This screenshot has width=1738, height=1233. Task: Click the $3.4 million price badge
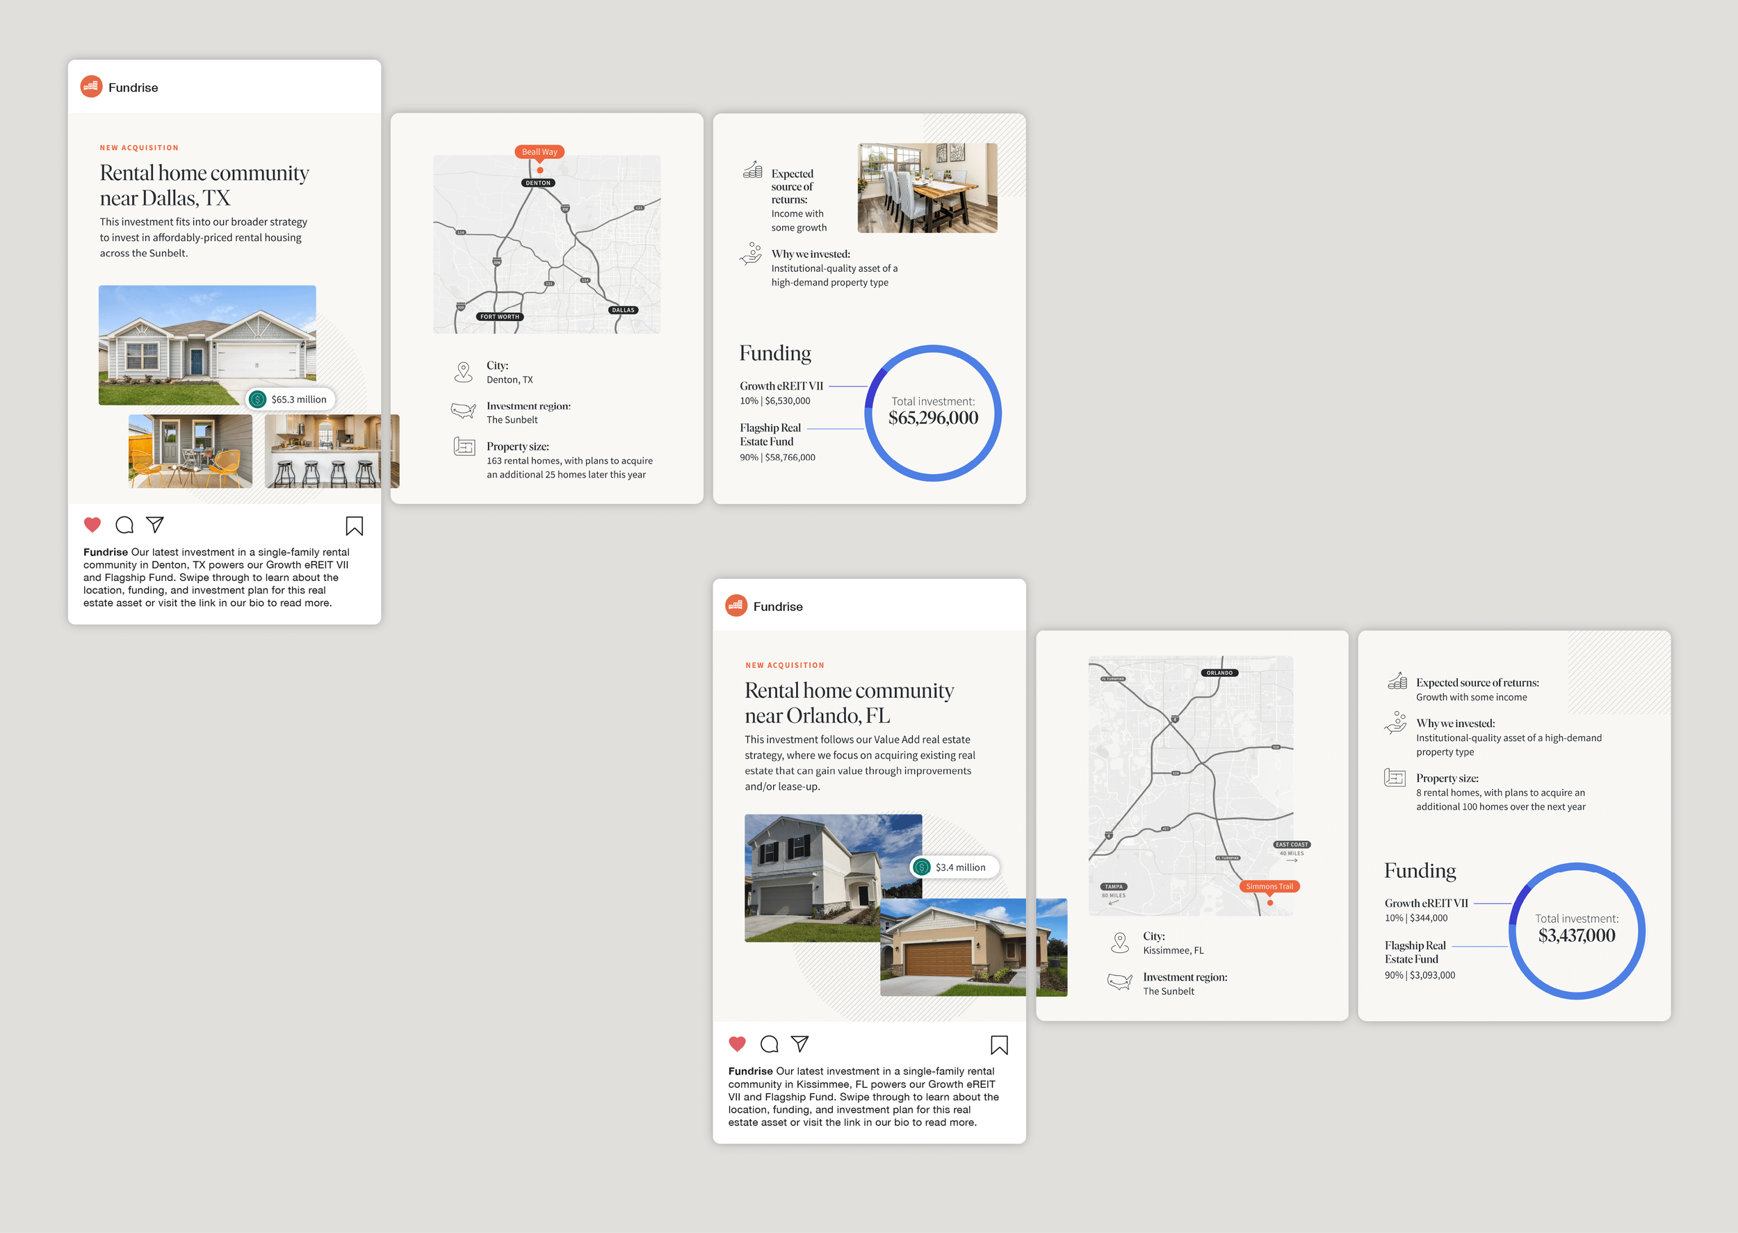(955, 867)
